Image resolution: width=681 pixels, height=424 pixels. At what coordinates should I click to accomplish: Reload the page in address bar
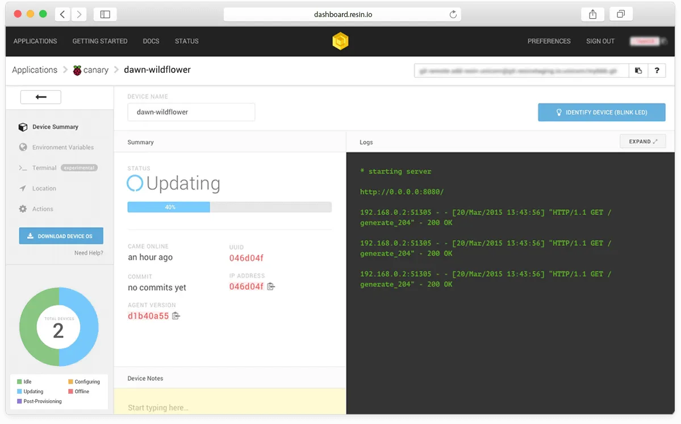tap(453, 15)
